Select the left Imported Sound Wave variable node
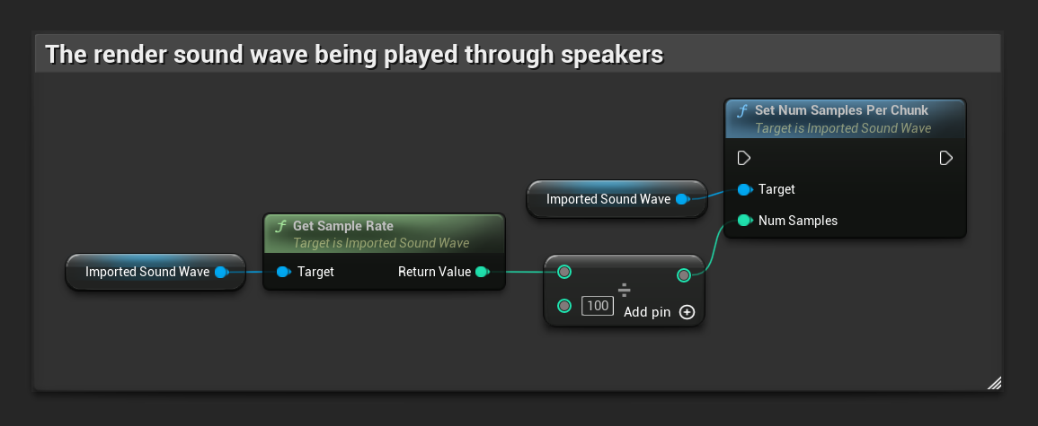1038x426 pixels. pyautogui.click(x=146, y=272)
